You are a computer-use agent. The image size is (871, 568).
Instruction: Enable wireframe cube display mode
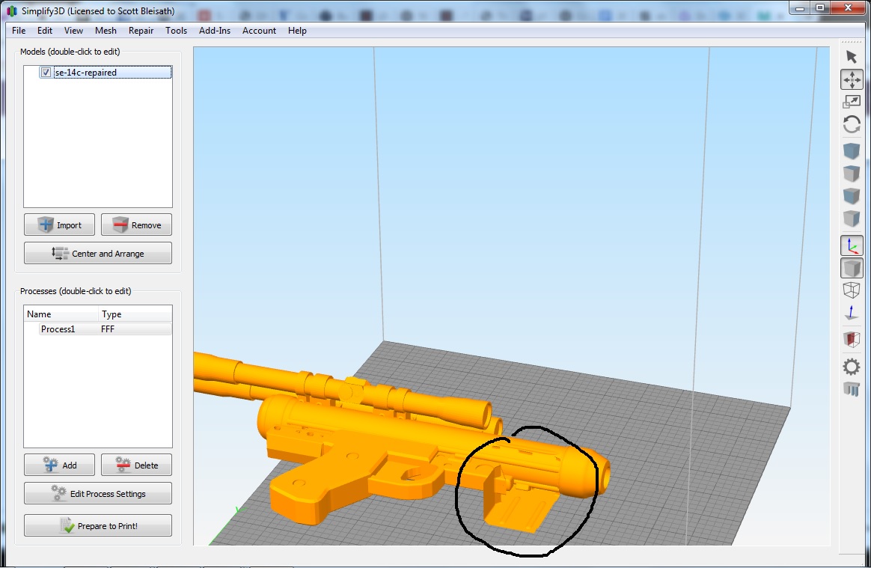(852, 290)
